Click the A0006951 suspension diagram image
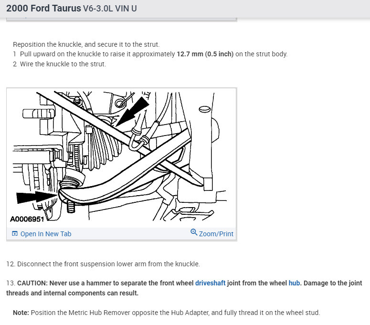Screen dimensions: 370x325 click(x=121, y=157)
